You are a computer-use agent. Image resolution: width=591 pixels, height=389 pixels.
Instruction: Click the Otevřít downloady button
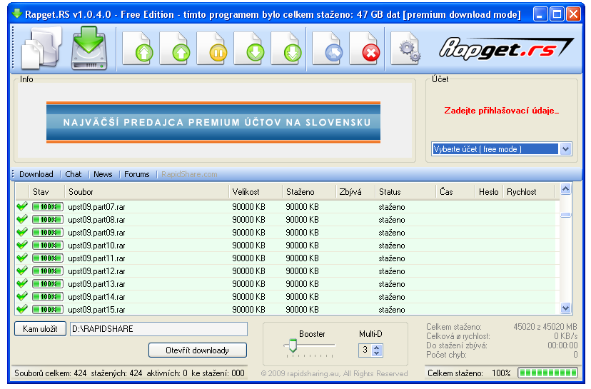click(198, 350)
